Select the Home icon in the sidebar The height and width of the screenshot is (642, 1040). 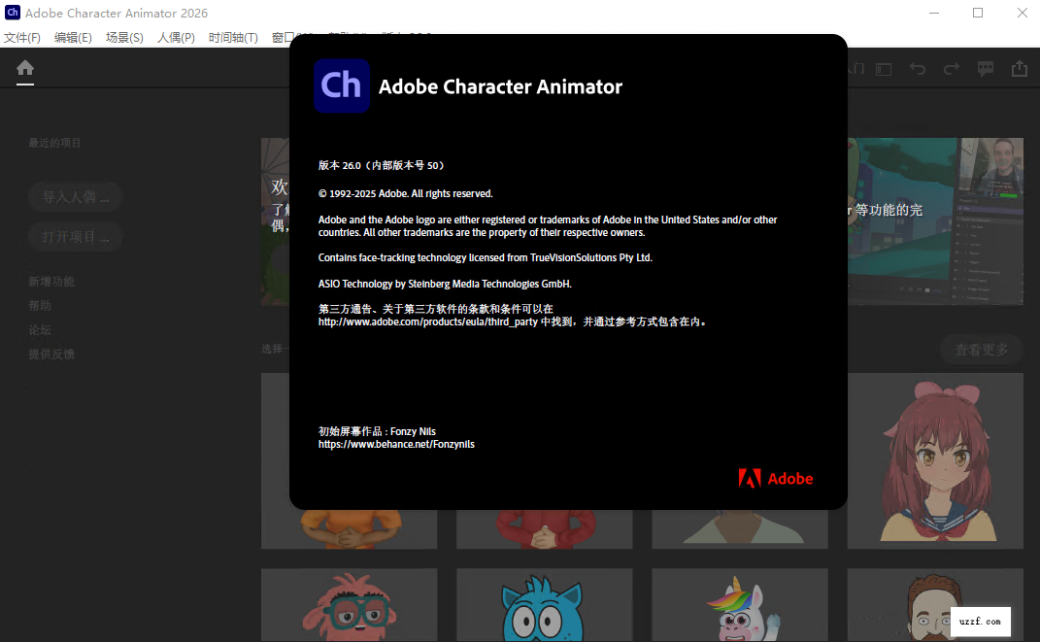(x=24, y=69)
